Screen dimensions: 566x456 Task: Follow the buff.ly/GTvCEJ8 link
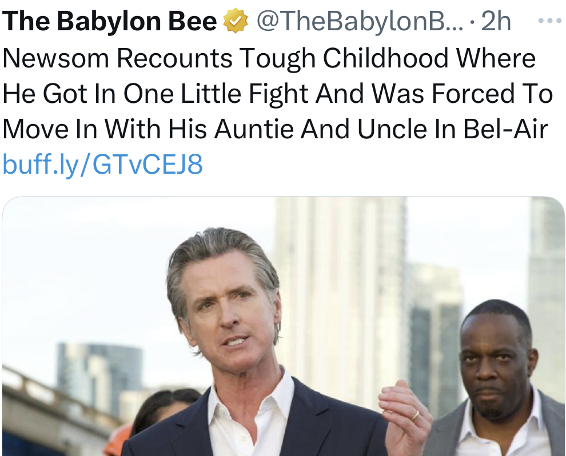point(102,164)
